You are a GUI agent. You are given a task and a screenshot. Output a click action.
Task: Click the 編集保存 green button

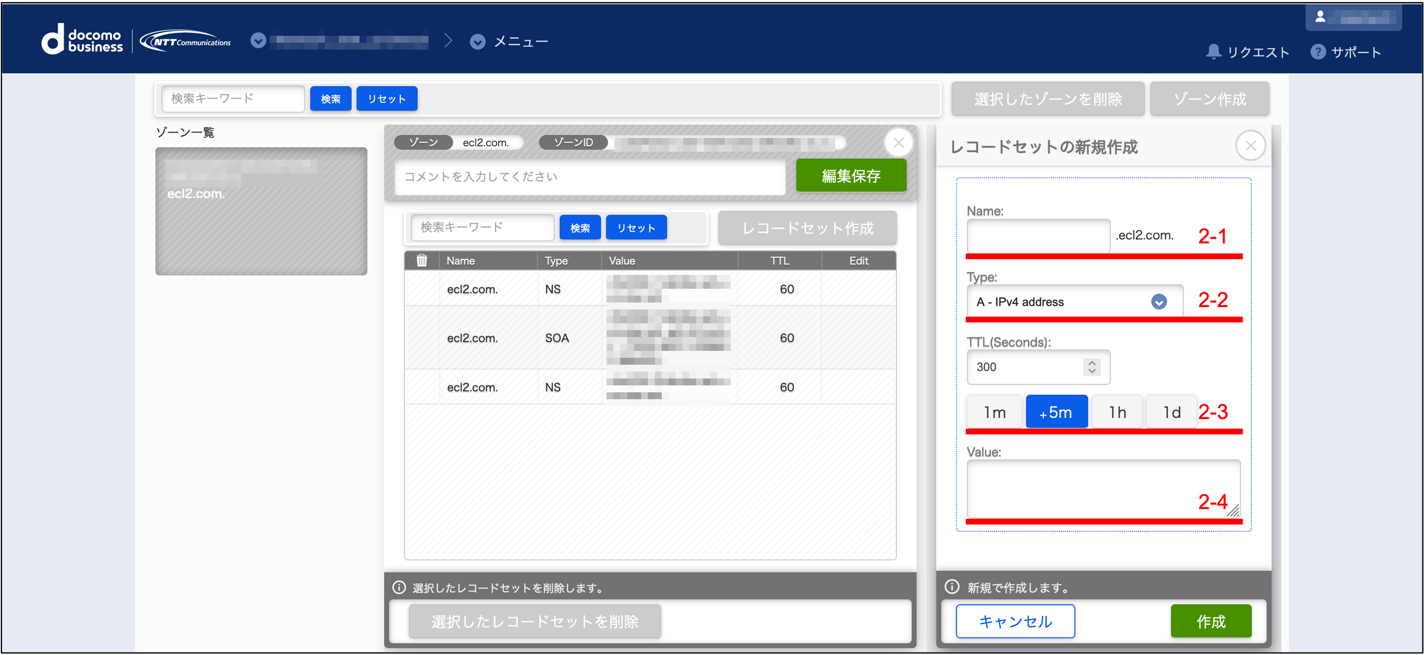click(851, 176)
